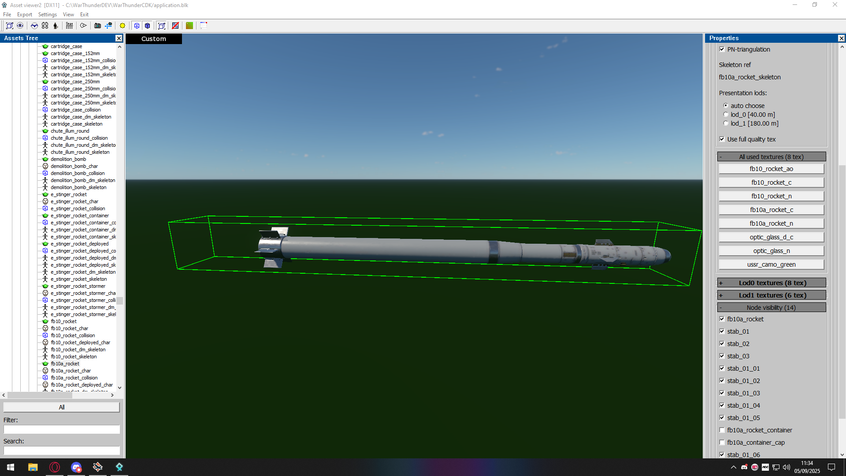Uncheck the PN-triangulation checkbox
This screenshot has width=846, height=476.
(722, 49)
